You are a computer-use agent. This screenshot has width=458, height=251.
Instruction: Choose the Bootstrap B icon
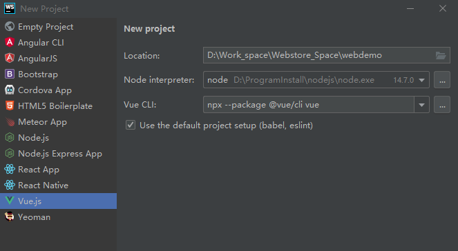[10, 74]
